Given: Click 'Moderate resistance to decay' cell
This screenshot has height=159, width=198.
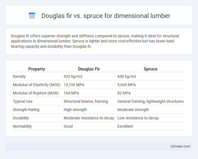Looking at the screenshot, I should (x=89, y=118).
